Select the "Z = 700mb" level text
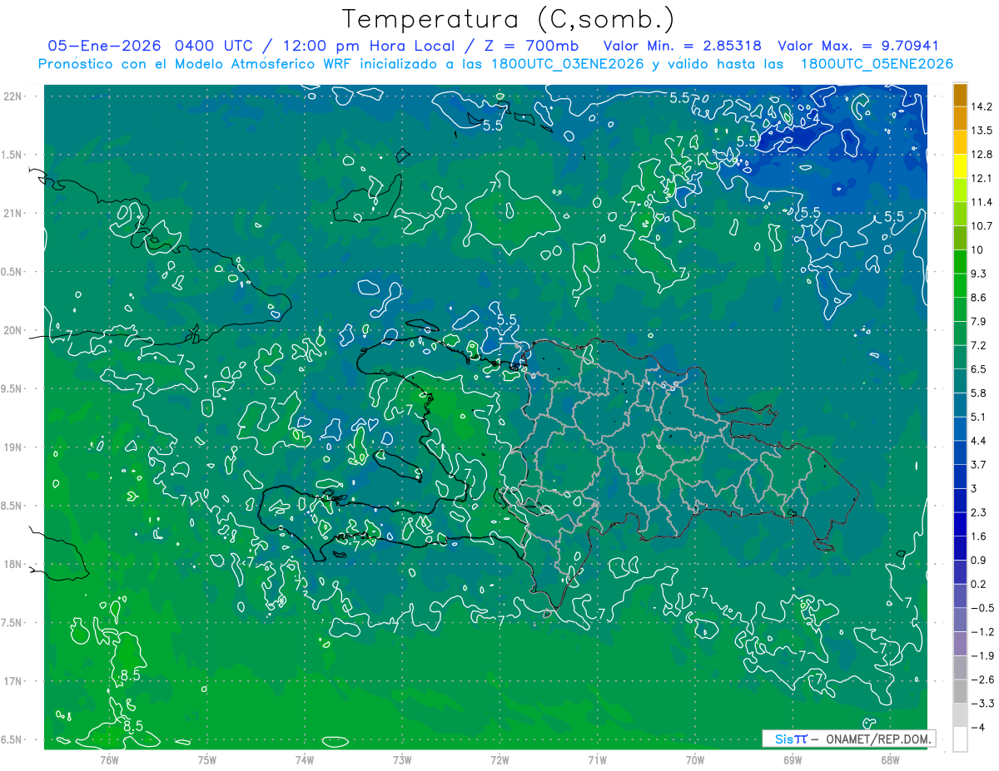 click(533, 46)
